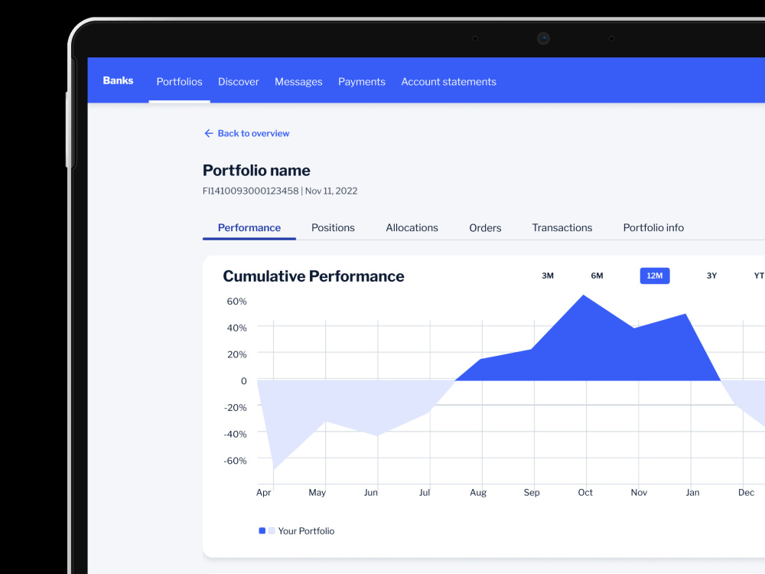
Task: Click account number FI1410093000123458
Action: tap(250, 191)
